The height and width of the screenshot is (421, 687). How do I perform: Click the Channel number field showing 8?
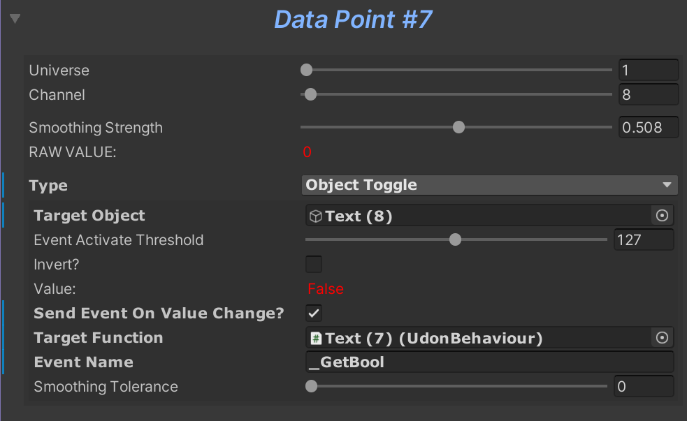(648, 94)
